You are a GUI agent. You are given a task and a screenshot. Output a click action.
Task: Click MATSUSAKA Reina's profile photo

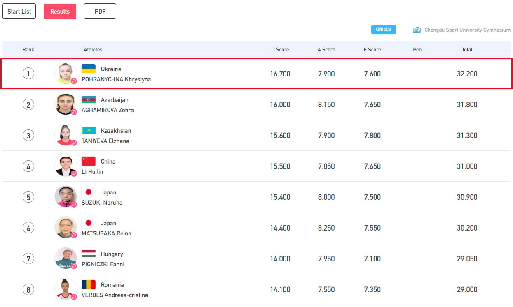click(x=66, y=228)
